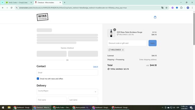This screenshot has width=195, height=110.
Task: Go back to previous page
Action: (x=3, y=8)
